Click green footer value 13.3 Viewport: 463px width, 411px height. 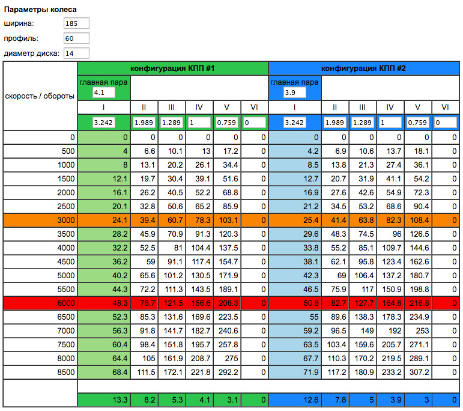click(x=120, y=400)
